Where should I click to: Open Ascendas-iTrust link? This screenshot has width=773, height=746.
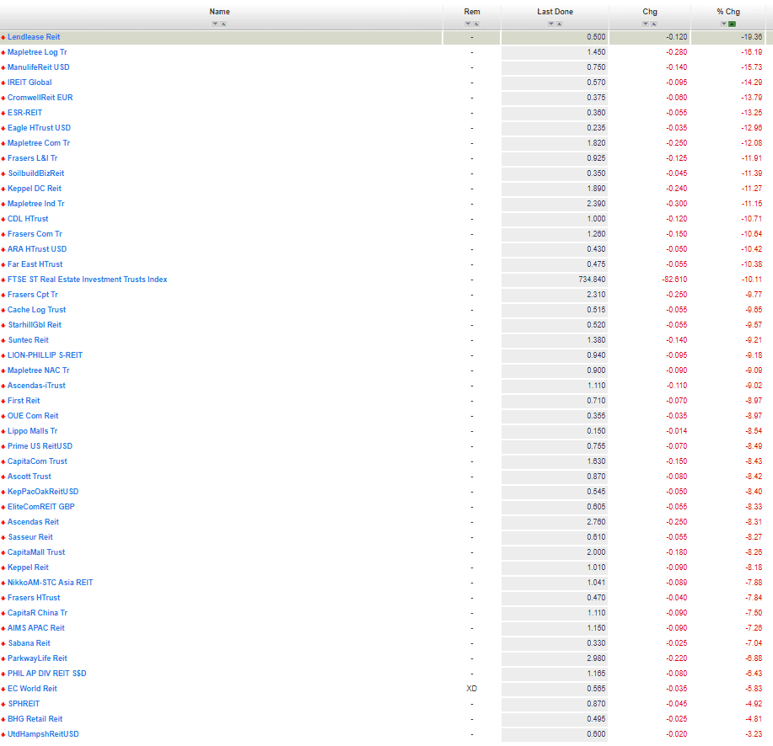click(x=36, y=386)
